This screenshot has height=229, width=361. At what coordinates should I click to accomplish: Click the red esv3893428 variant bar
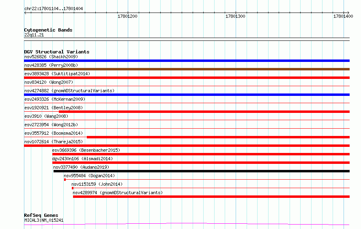187,78
